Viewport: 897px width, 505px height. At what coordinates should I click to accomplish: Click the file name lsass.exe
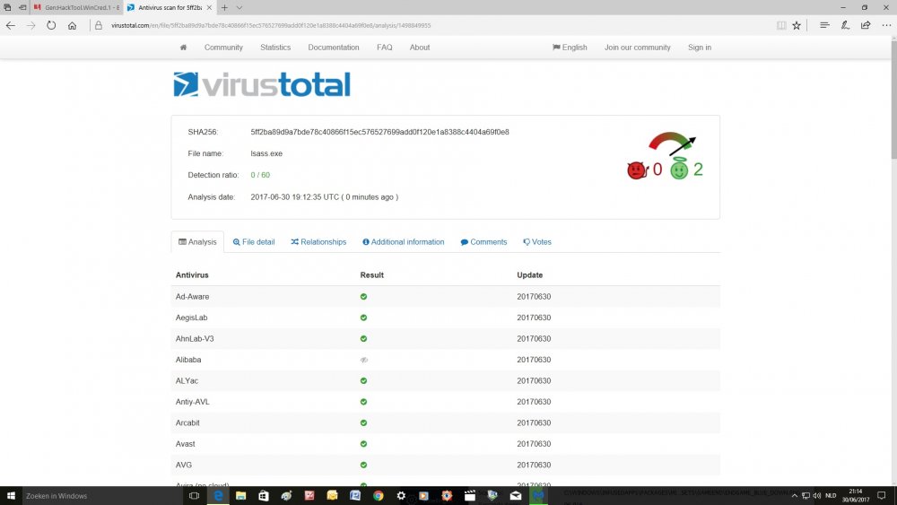[266, 153]
